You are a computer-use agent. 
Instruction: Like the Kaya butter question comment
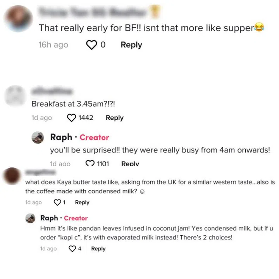(57, 203)
